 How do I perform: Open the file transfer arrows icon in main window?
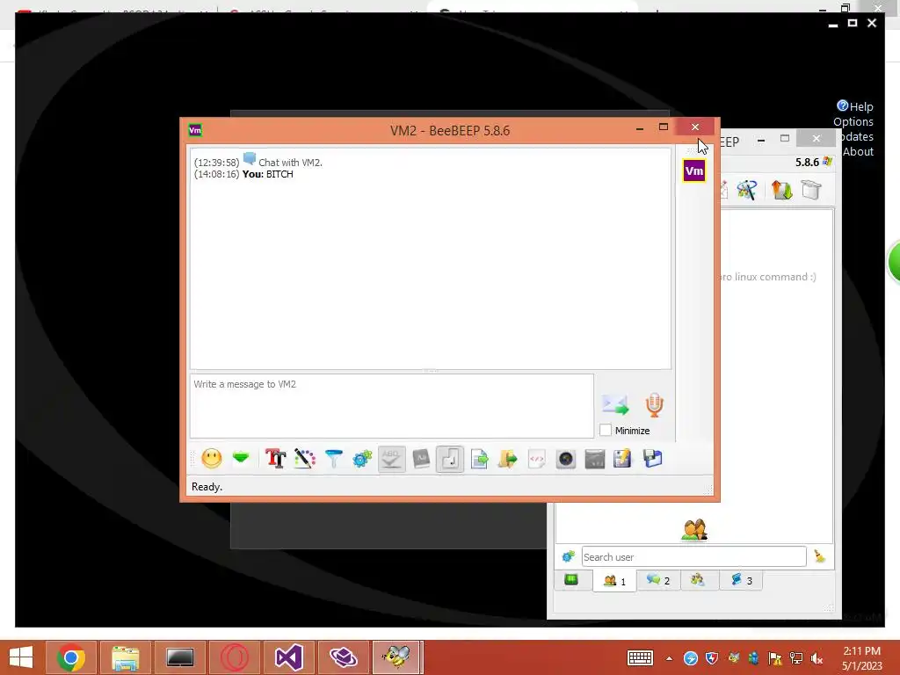(x=781, y=190)
